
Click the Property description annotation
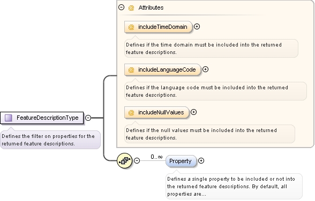click(234, 186)
